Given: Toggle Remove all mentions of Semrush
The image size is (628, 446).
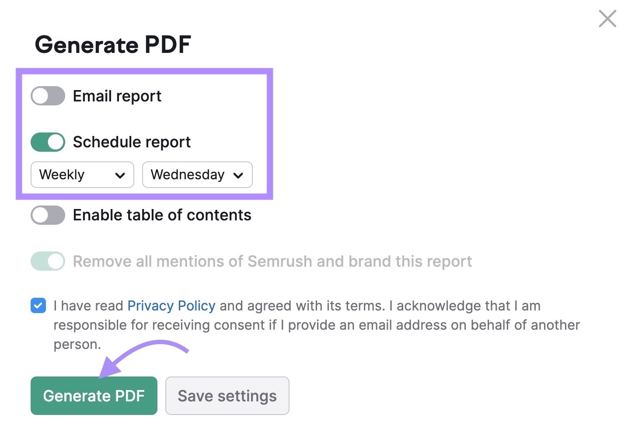Looking at the screenshot, I should (47, 261).
